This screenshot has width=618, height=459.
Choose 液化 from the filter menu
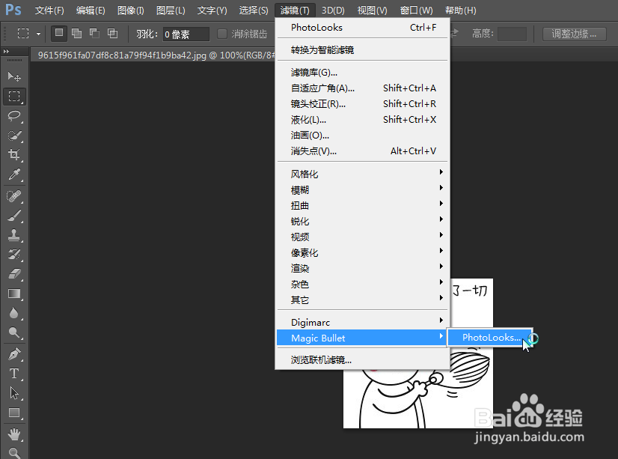(307, 119)
